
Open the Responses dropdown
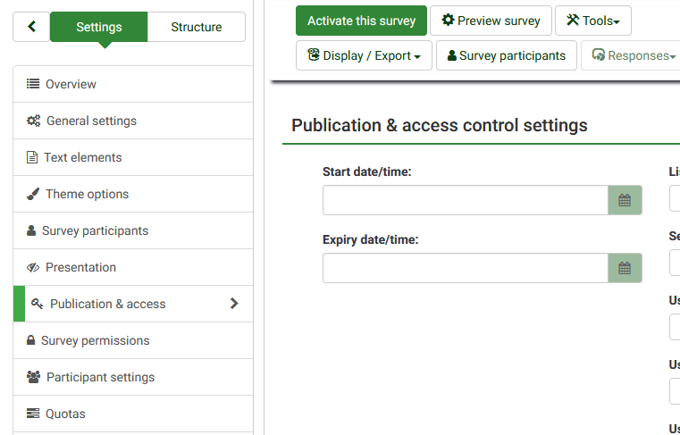coord(628,55)
